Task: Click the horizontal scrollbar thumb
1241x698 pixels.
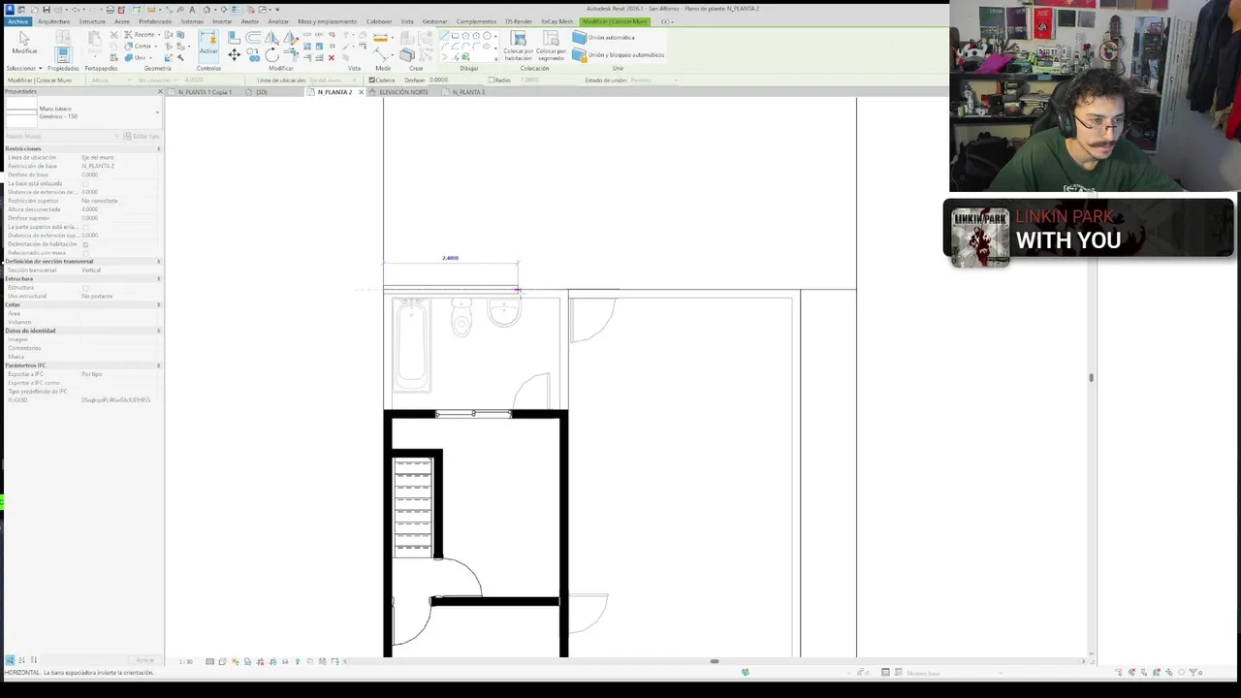Action: click(715, 661)
